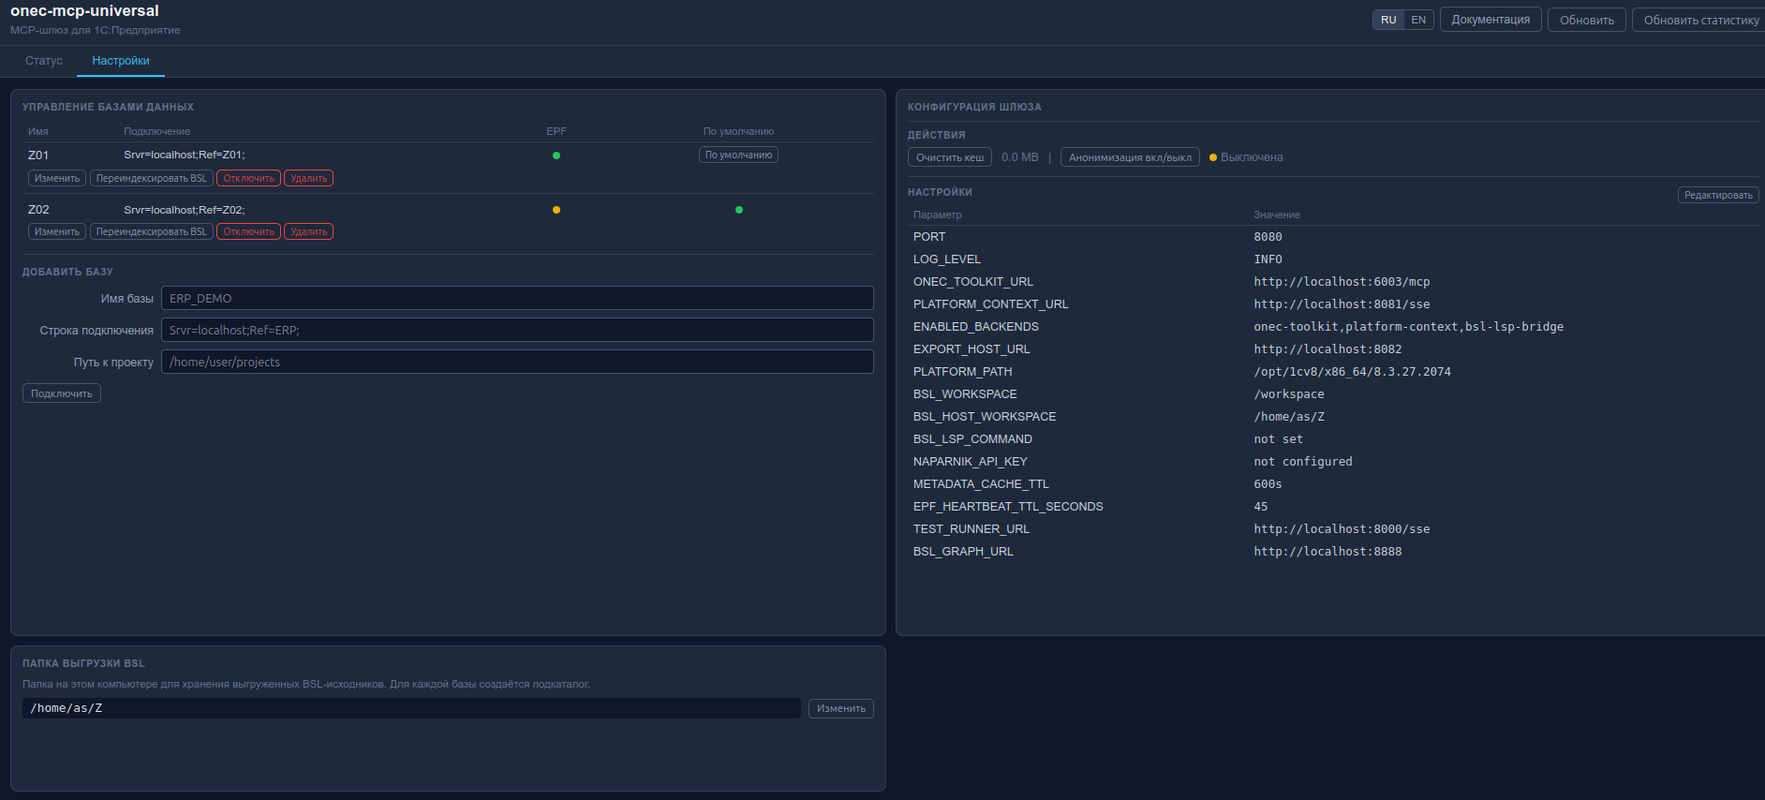
Task: Click the Подключить button
Action: [62, 393]
